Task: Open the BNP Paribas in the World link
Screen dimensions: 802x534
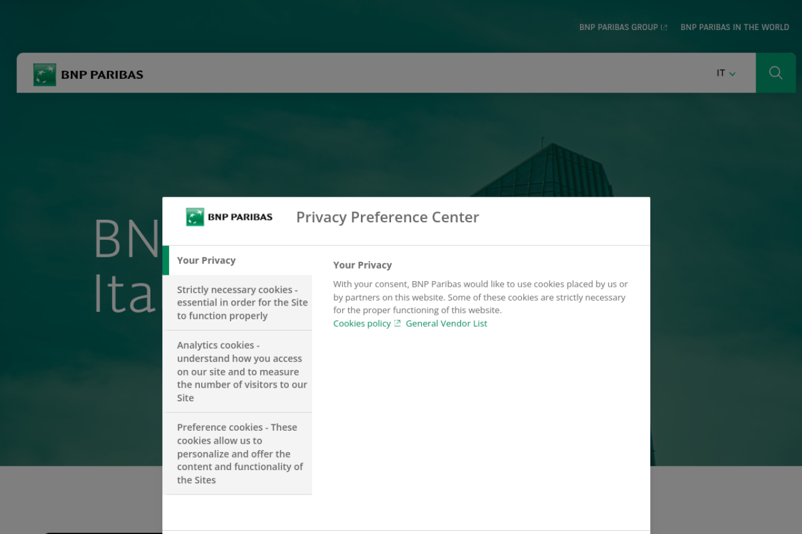Action: [735, 28]
